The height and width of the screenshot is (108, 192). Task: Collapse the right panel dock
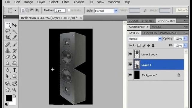[x=187, y=17]
